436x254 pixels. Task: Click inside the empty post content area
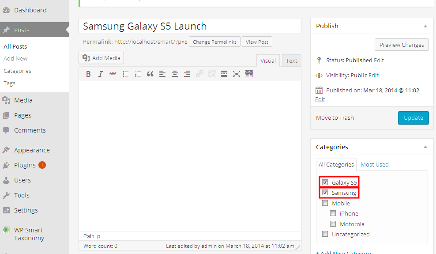pos(190,156)
